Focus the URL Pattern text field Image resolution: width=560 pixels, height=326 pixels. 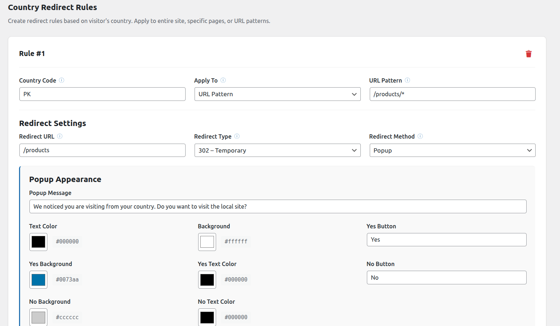pos(452,94)
